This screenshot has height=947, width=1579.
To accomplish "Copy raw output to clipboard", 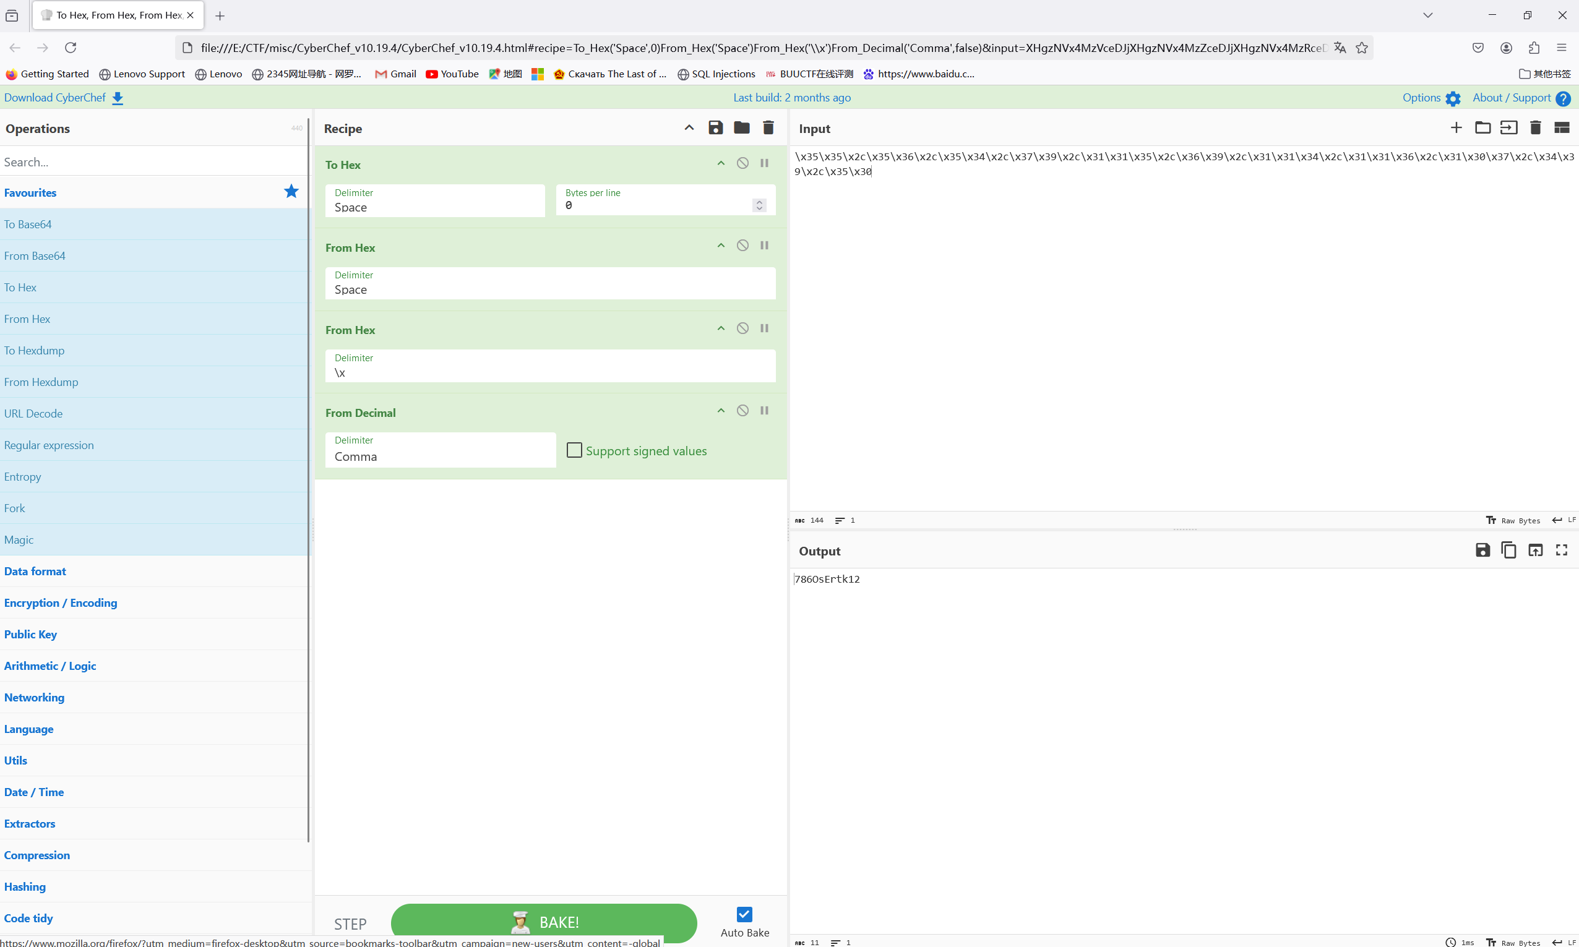I will click(x=1509, y=550).
